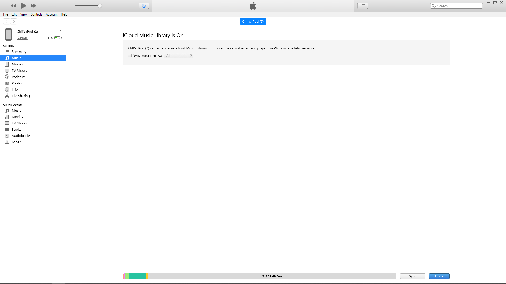Eject Cliff's iPod using the eject icon
This screenshot has width=506, height=284.
(60, 31)
